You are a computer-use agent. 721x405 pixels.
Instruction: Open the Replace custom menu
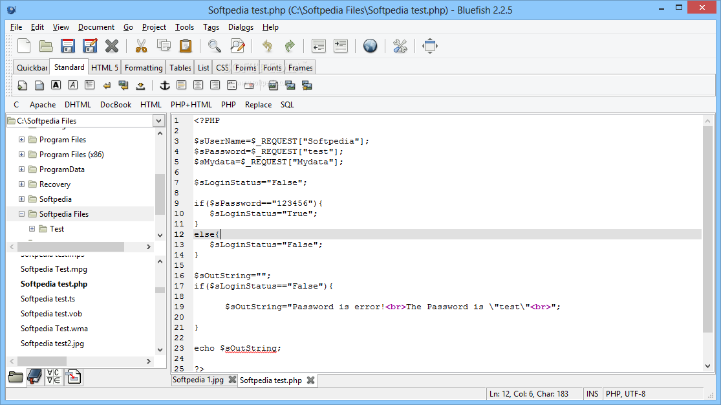click(258, 105)
